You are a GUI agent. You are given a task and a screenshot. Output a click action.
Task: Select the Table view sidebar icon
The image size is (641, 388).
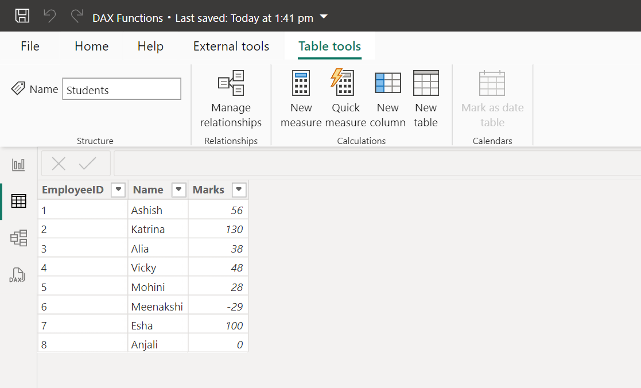(x=18, y=201)
